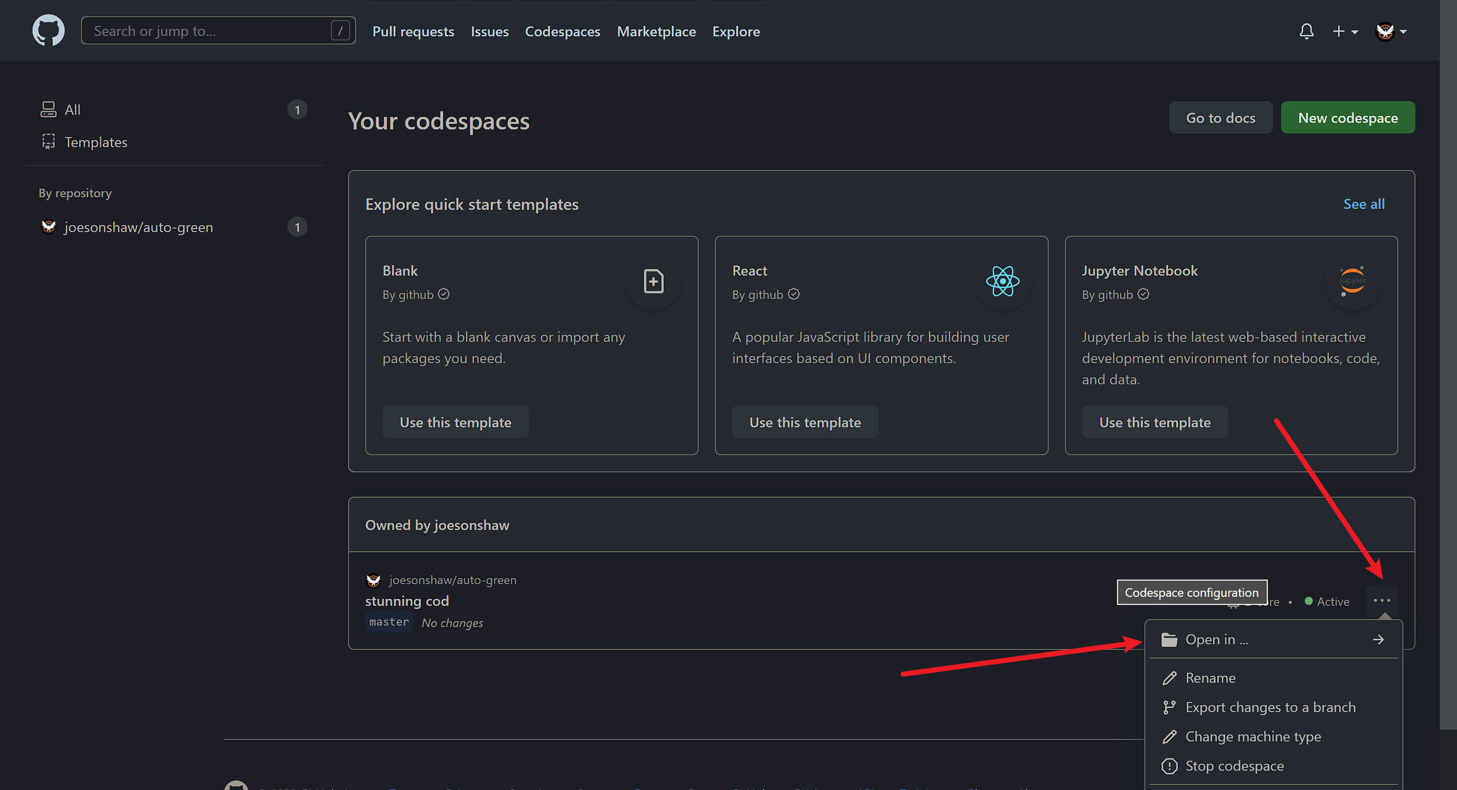Click the slash shortcut key hint in search
This screenshot has height=790, width=1457.
click(340, 30)
